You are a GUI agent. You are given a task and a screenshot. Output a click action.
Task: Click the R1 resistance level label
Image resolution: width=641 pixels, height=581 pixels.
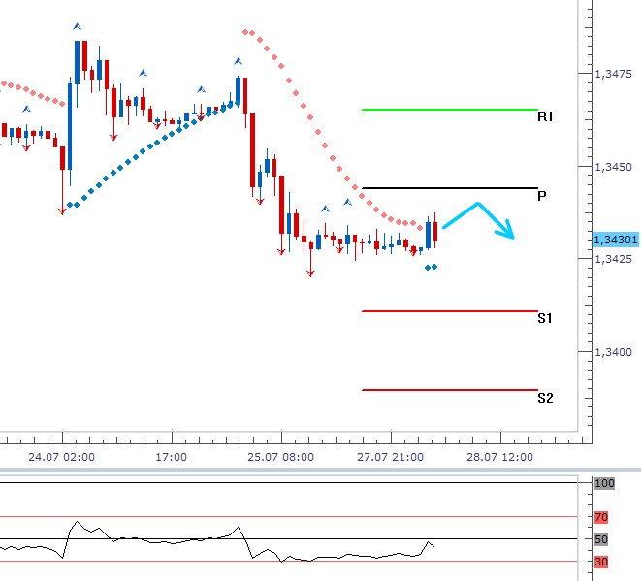pos(545,117)
